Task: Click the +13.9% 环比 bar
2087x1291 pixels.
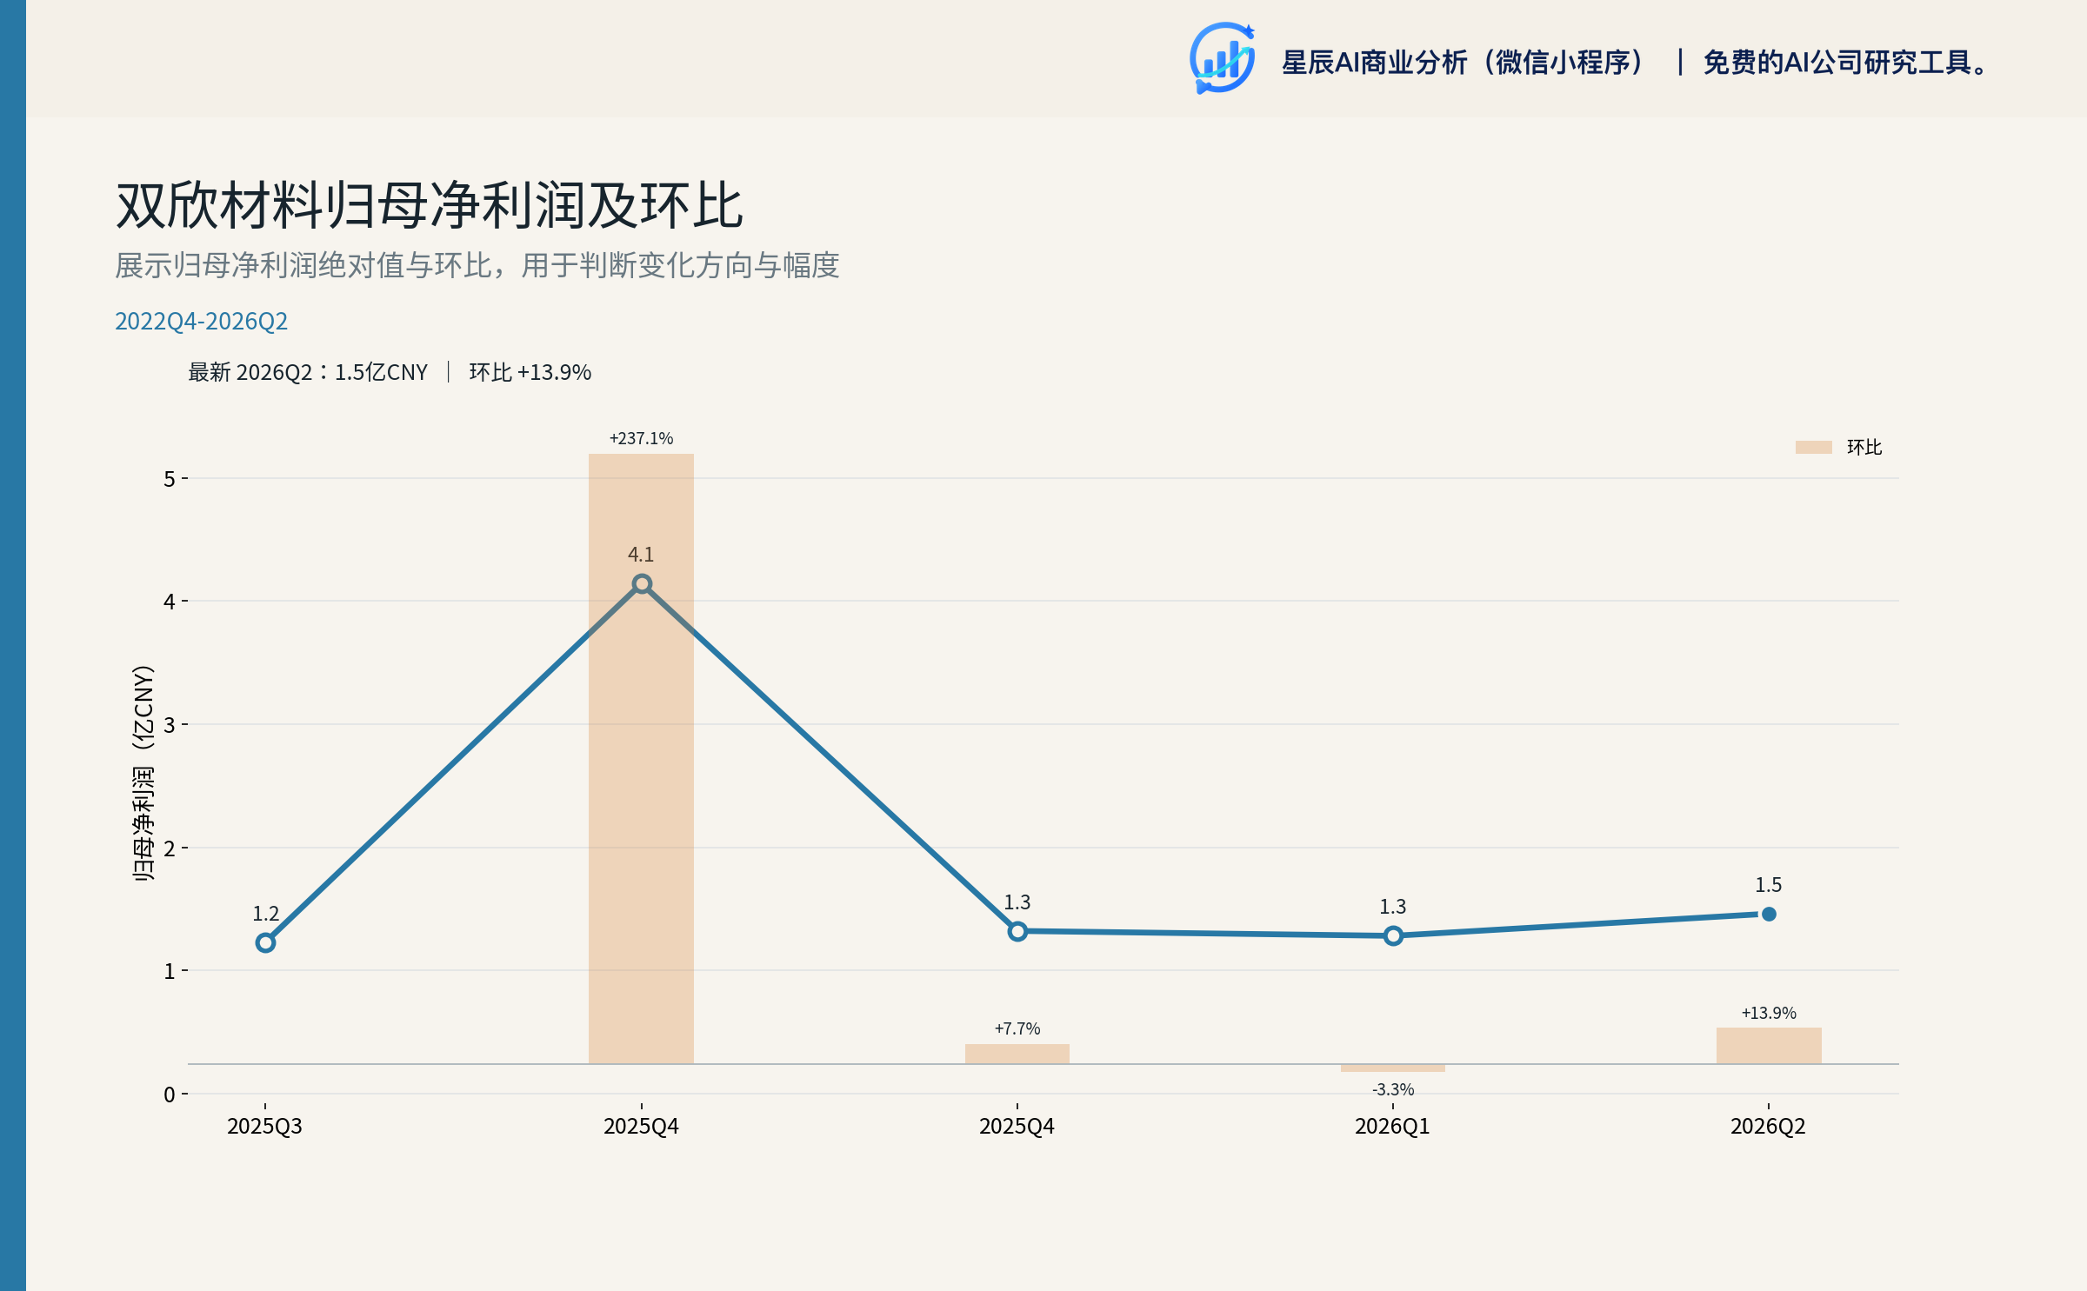Action: click(1769, 1046)
